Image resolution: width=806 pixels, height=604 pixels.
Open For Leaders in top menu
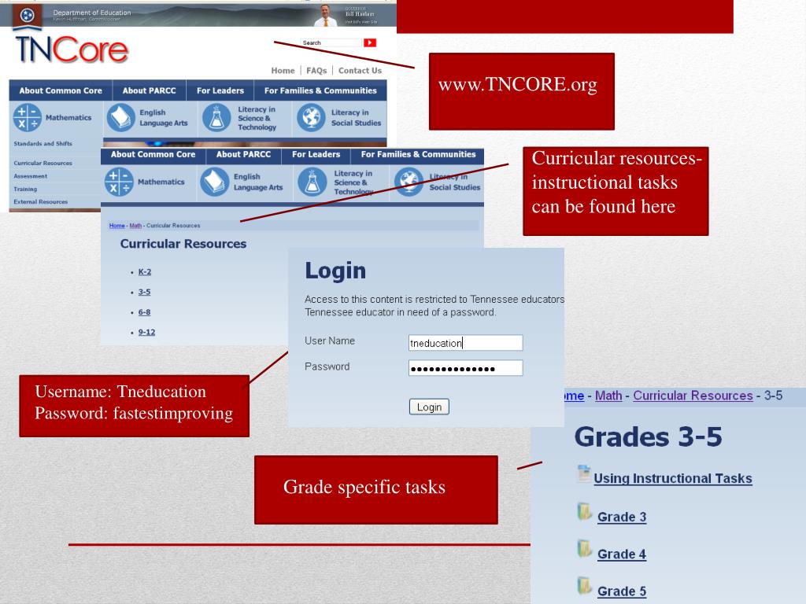coord(220,90)
